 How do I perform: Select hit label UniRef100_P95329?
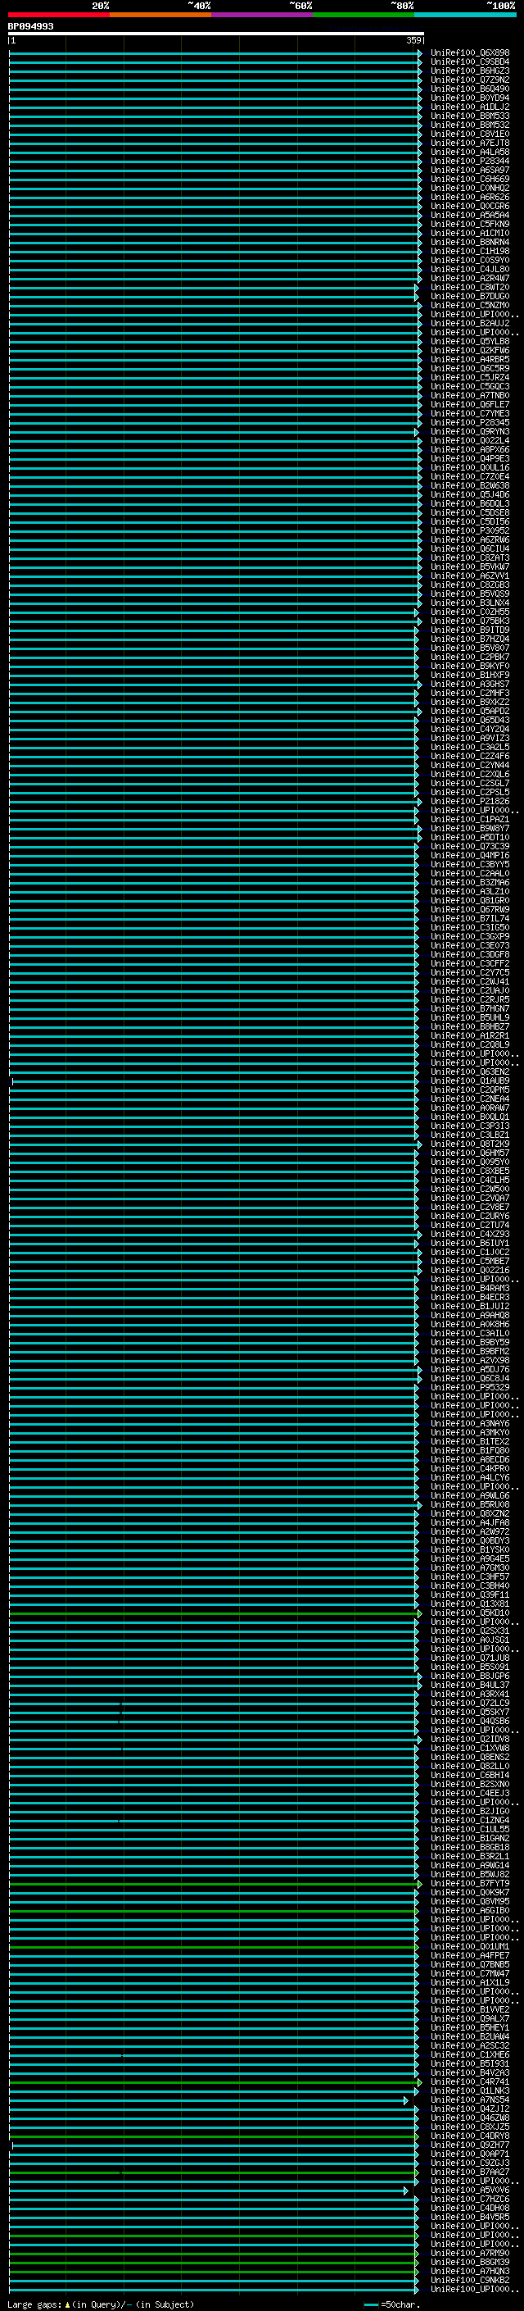(x=470, y=1388)
